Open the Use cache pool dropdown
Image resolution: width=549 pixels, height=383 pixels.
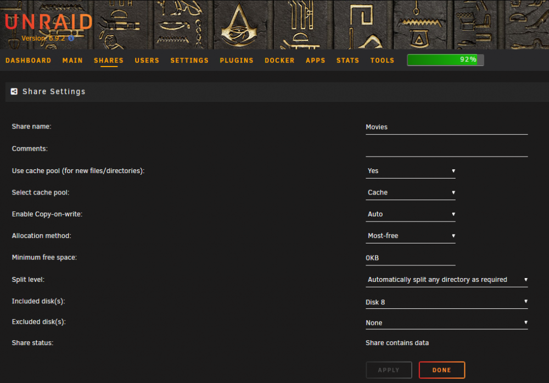click(x=410, y=171)
